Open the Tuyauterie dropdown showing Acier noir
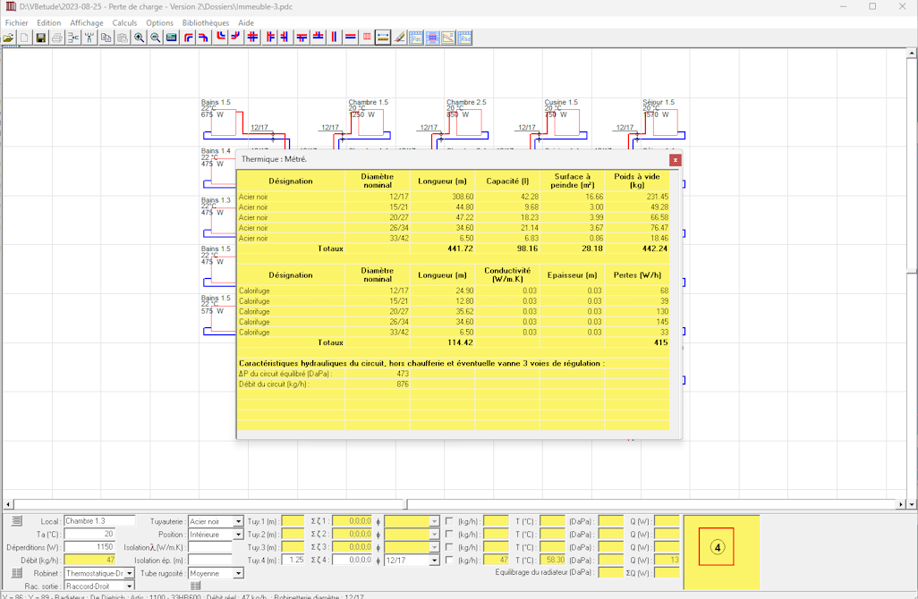Image resolution: width=918 pixels, height=599 pixels. coord(238,521)
